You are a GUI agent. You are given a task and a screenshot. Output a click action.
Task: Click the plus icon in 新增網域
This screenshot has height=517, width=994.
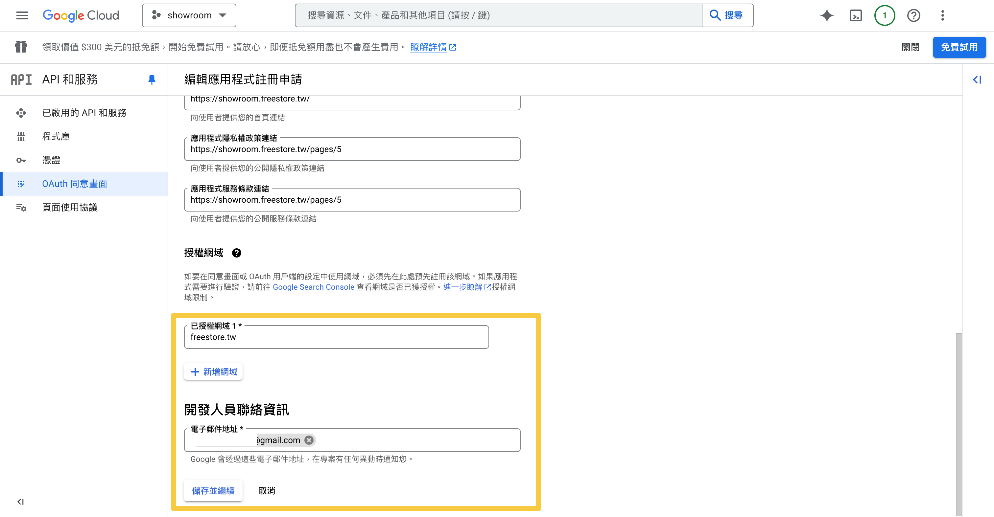[195, 371]
